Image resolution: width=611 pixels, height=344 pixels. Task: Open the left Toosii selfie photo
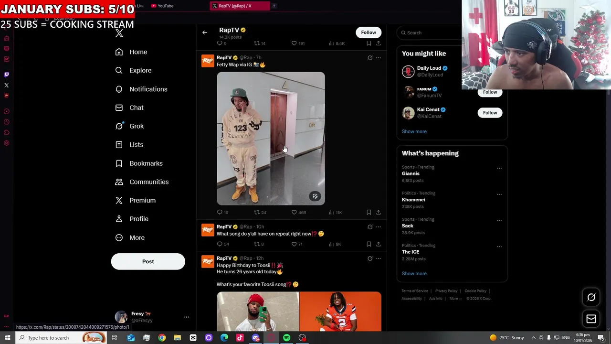[258, 312]
